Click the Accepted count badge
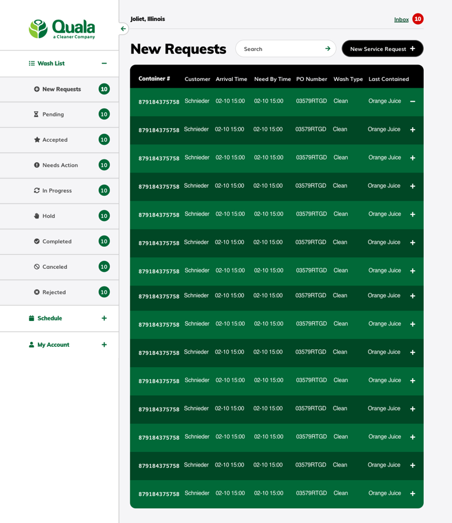The width and height of the screenshot is (452, 523). click(104, 140)
